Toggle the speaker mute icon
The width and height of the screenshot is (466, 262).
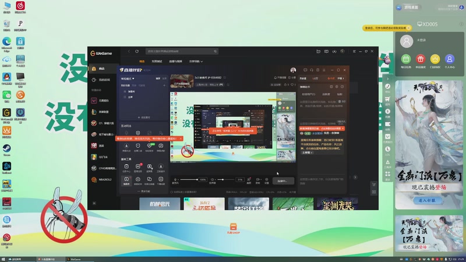click(x=212, y=180)
